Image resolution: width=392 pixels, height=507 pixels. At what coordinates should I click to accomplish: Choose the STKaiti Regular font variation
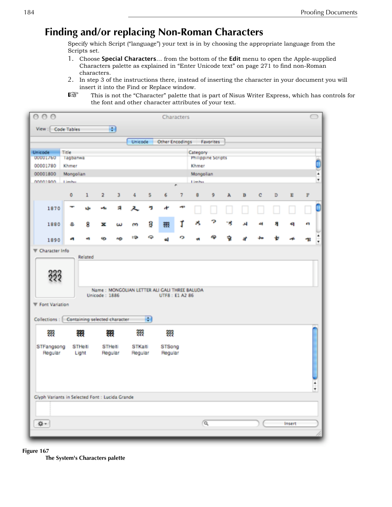click(x=140, y=342)
